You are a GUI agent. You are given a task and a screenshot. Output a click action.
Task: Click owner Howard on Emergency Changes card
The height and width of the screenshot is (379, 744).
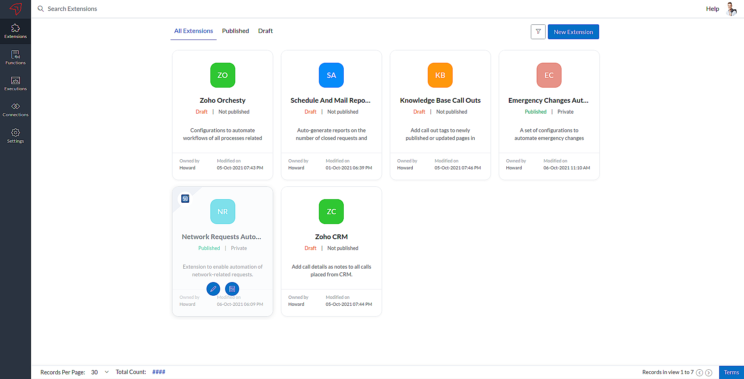[514, 168]
